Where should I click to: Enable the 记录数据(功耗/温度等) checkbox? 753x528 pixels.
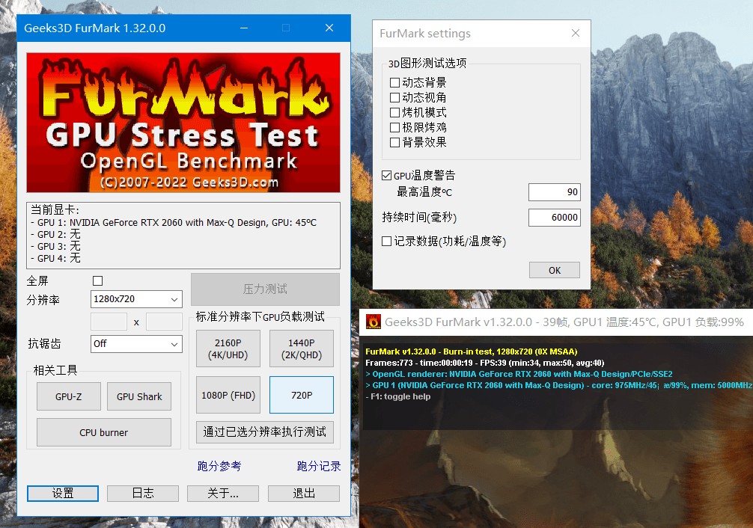386,241
